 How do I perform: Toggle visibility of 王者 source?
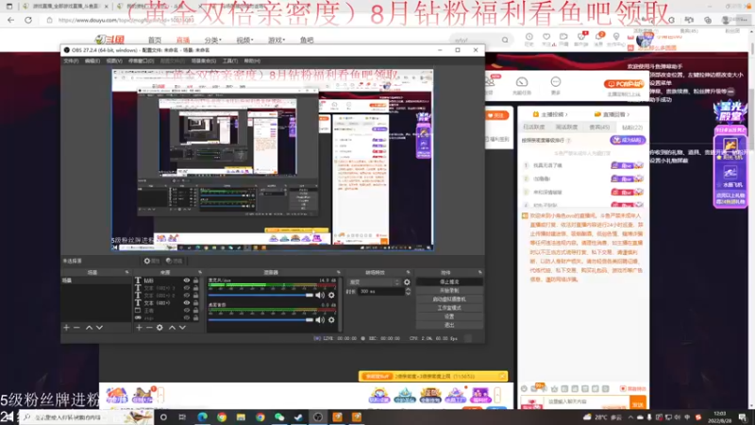tap(186, 311)
